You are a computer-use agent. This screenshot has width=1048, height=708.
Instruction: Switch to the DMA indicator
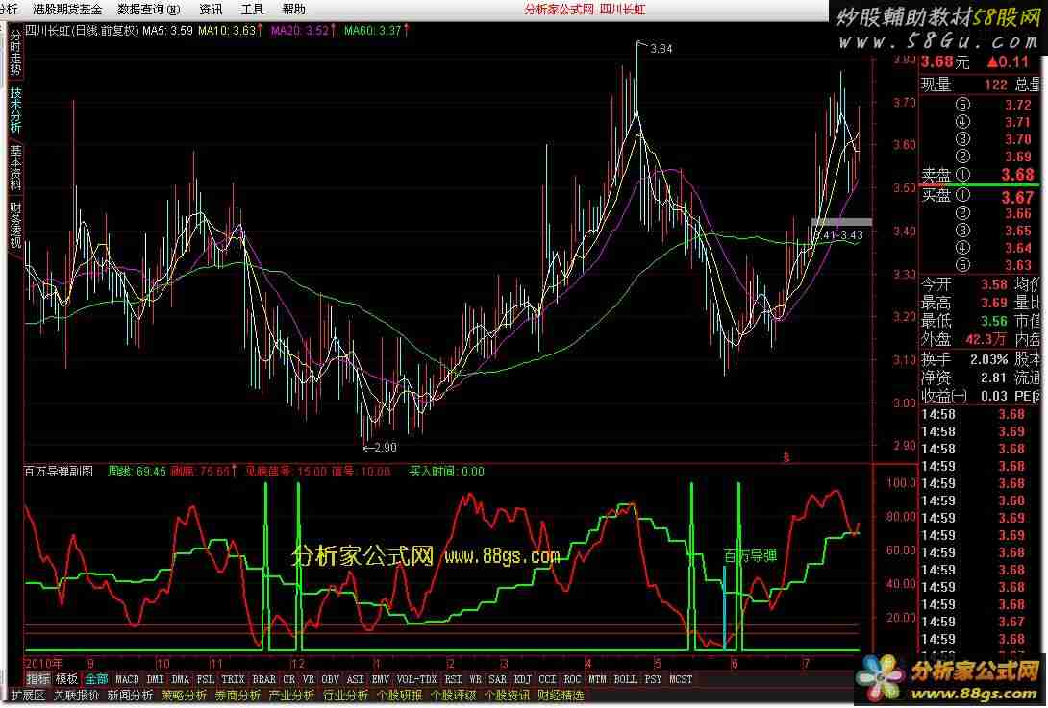pos(181,679)
